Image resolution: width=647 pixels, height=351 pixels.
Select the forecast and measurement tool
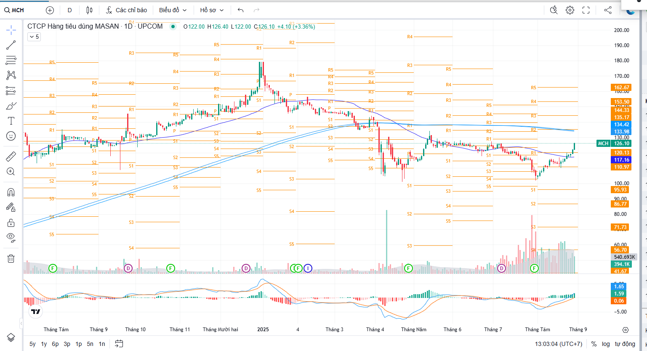[11, 90]
